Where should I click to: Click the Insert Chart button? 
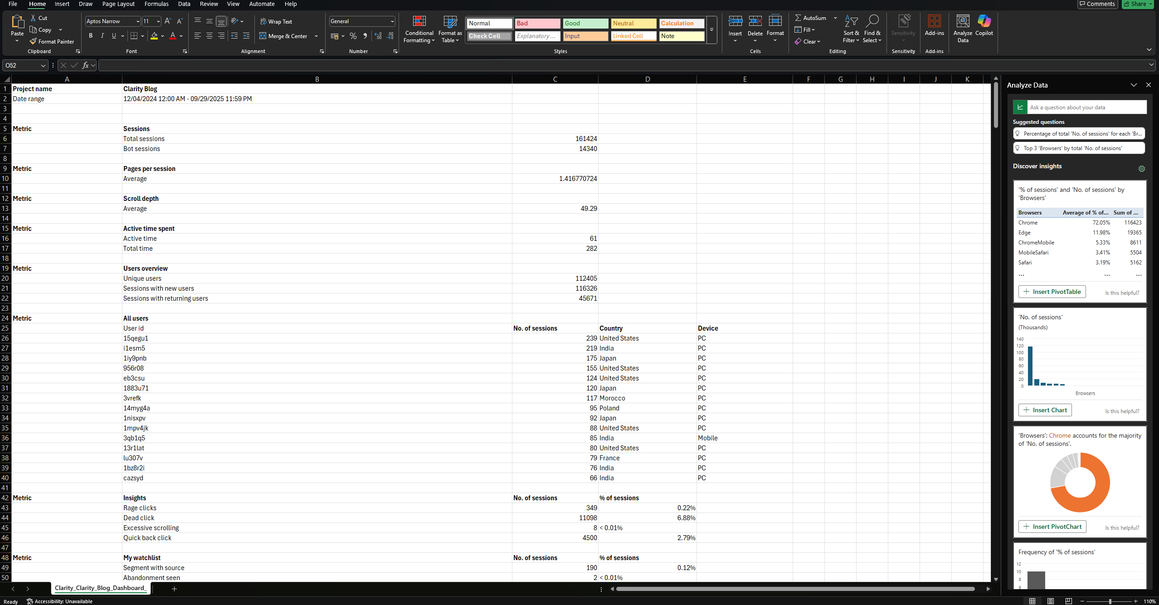tap(1045, 410)
